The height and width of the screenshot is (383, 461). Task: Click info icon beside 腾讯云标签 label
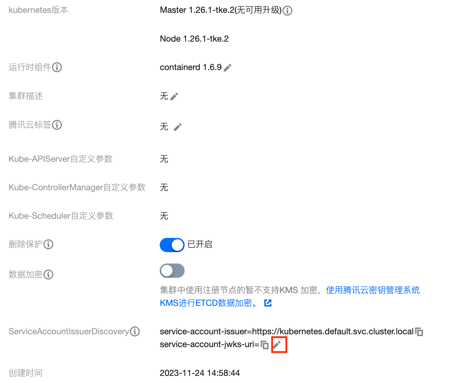pos(57,125)
